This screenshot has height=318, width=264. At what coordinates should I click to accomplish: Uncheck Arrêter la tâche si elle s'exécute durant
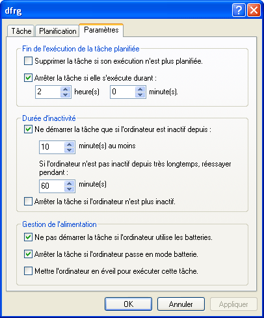[x=28, y=77]
